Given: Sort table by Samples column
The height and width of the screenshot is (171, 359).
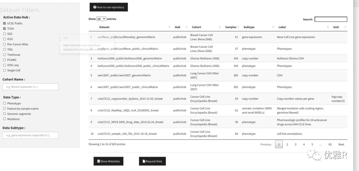Looking at the screenshot, I should 231,27.
